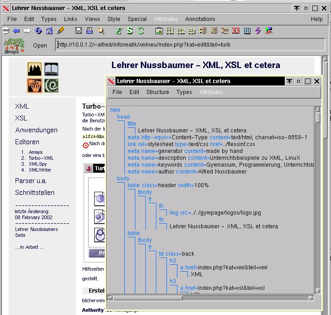Image resolution: width=331 pixels, height=315 pixels.
Task: Select the body node in structure tree
Action: pyautogui.click(x=123, y=178)
